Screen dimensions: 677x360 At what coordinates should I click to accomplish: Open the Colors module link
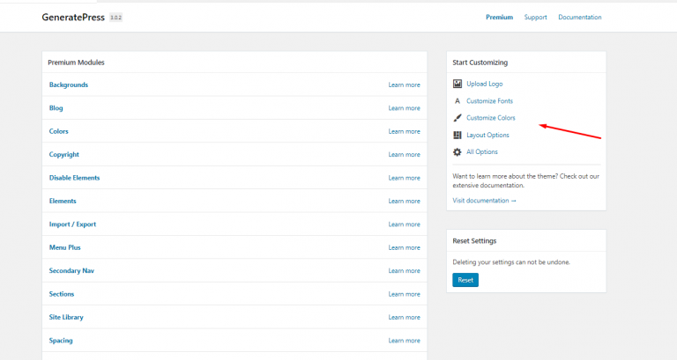(x=59, y=131)
